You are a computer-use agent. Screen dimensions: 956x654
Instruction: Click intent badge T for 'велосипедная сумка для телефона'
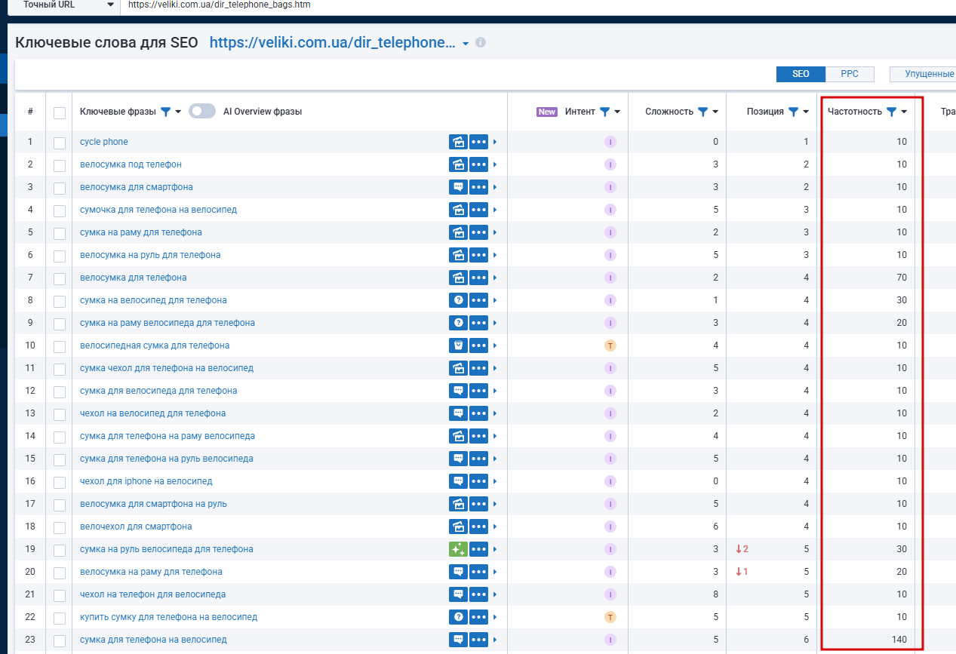tap(610, 345)
